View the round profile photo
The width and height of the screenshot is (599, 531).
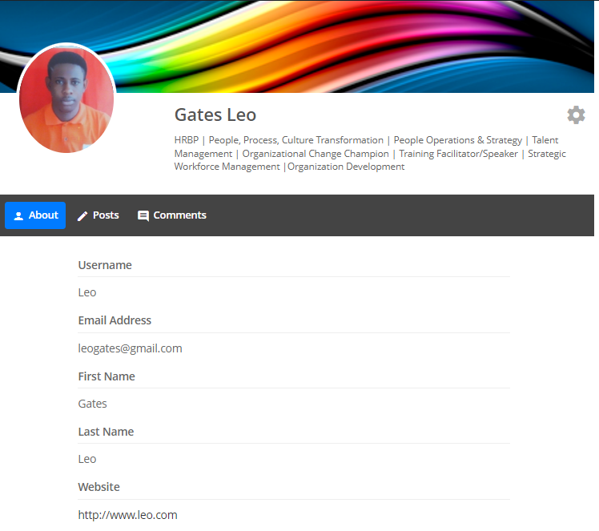pyautogui.click(x=66, y=99)
